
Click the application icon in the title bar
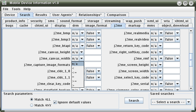4,3
